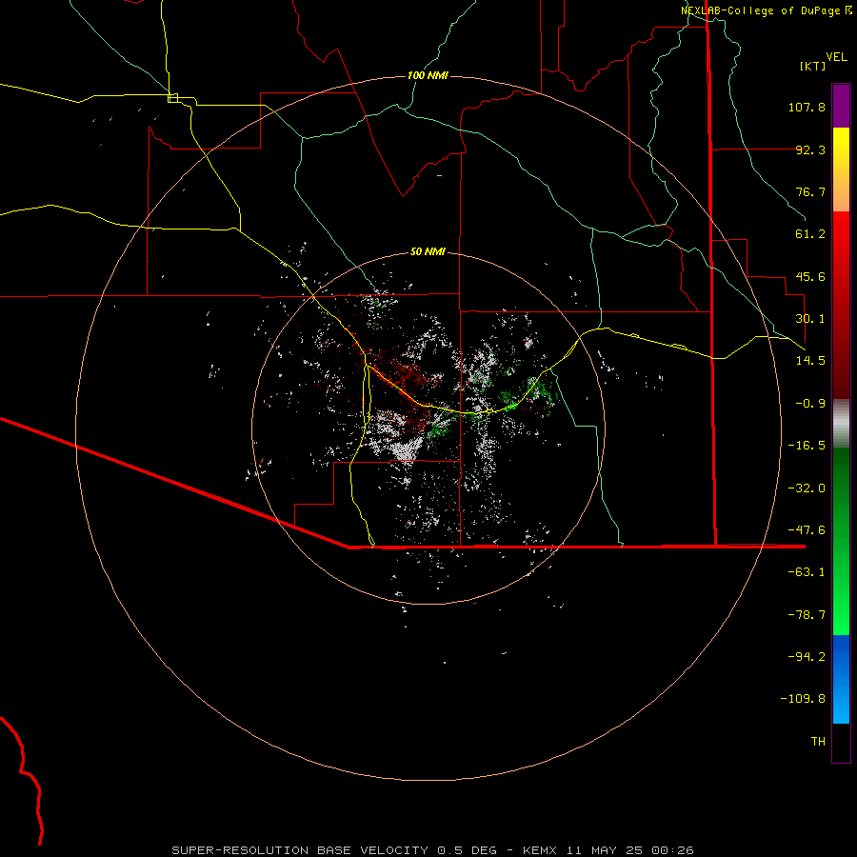The image size is (857, 857).
Task: Click the 45.6 velocity scale value
Action: tap(810, 276)
